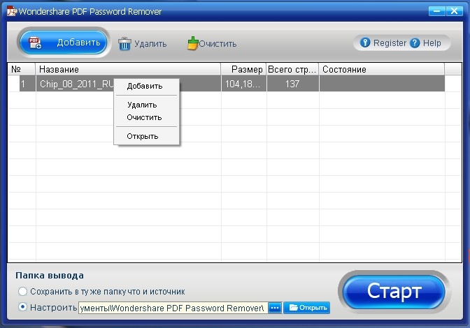Click the Wondershare app icon in the title bar
This screenshot has width=470, height=328.
point(11,11)
